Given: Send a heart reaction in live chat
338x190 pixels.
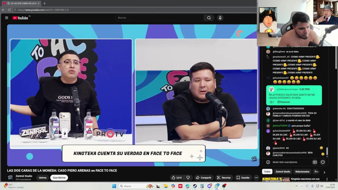Looking at the screenshot, I should (323, 162).
